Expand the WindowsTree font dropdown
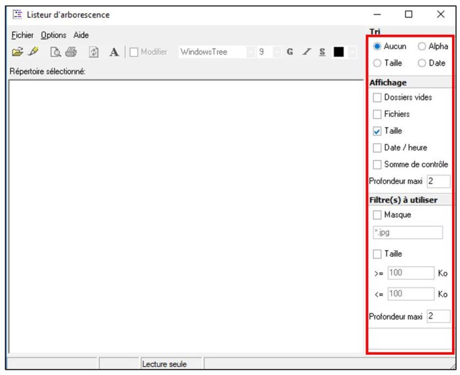The height and width of the screenshot is (375, 460). click(x=250, y=52)
